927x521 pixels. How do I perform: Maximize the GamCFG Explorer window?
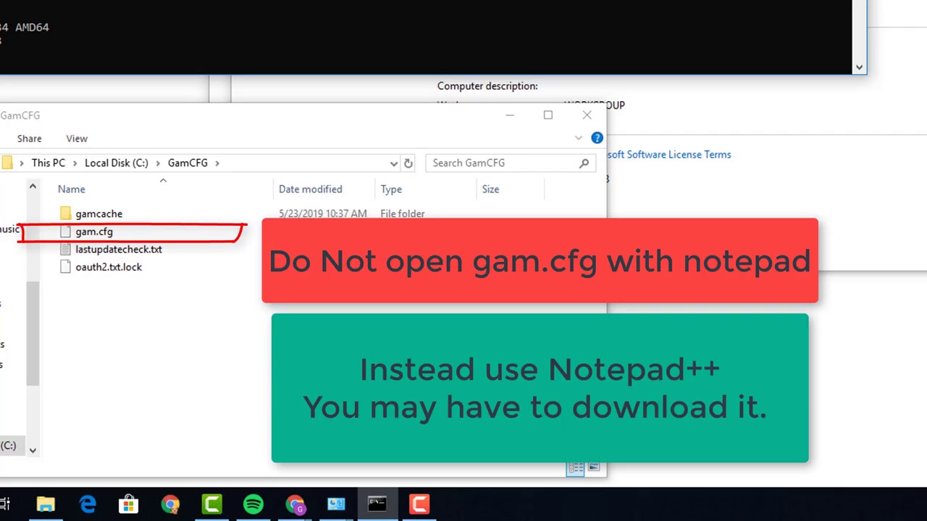(548, 115)
